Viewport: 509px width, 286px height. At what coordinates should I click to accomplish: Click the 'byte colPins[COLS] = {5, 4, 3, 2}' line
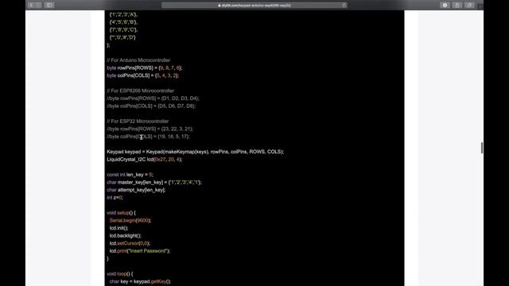tap(143, 75)
